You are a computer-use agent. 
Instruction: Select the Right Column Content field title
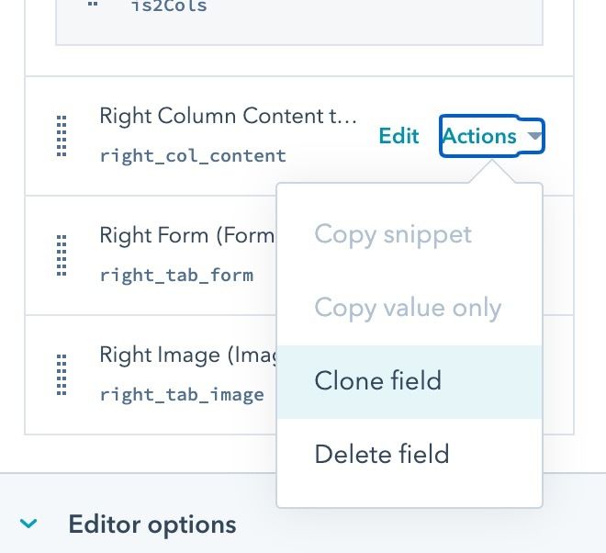click(226, 116)
